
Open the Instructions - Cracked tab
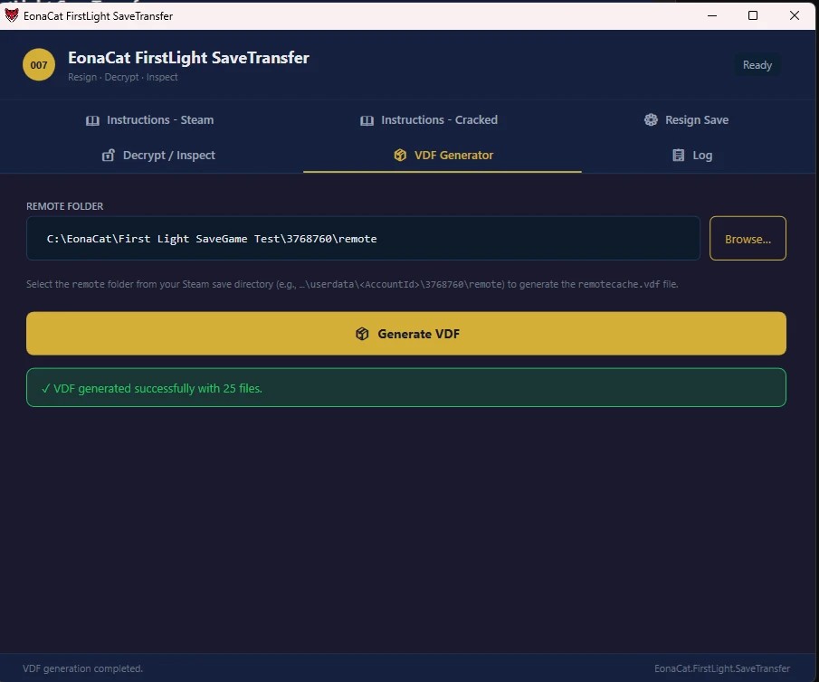(429, 120)
